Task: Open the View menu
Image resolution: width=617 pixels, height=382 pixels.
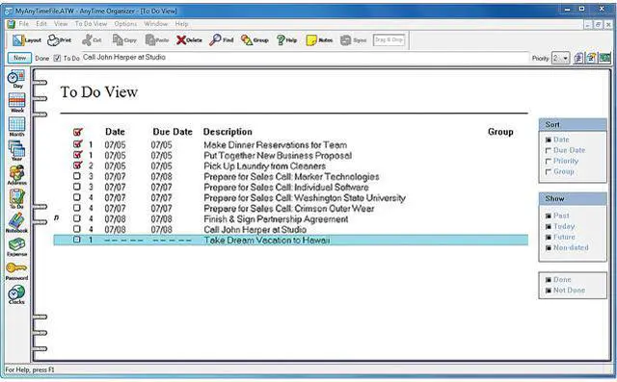Action: click(61, 24)
